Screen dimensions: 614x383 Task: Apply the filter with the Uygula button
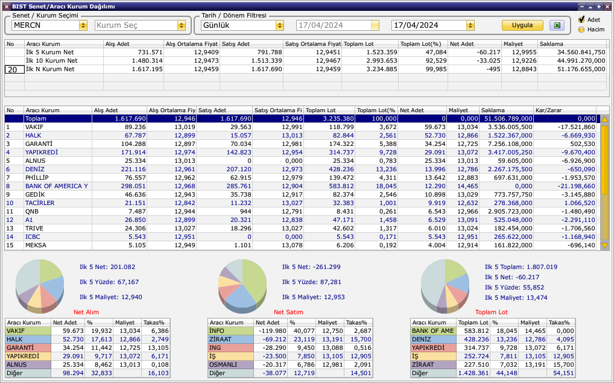coord(522,25)
